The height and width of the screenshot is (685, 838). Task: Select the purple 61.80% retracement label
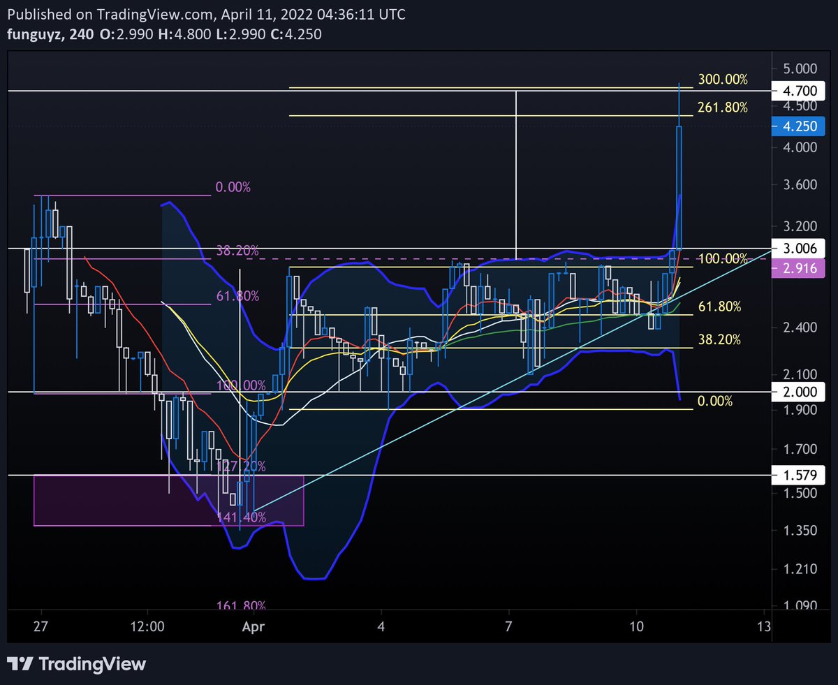(x=238, y=296)
